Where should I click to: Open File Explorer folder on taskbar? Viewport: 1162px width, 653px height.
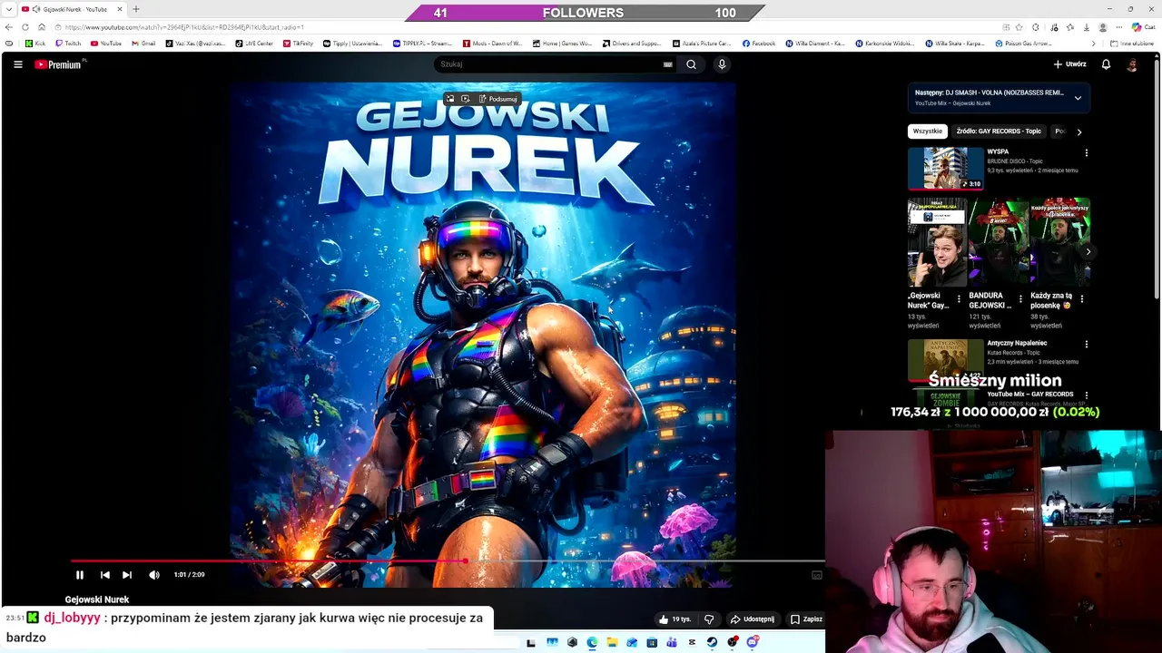(612, 643)
